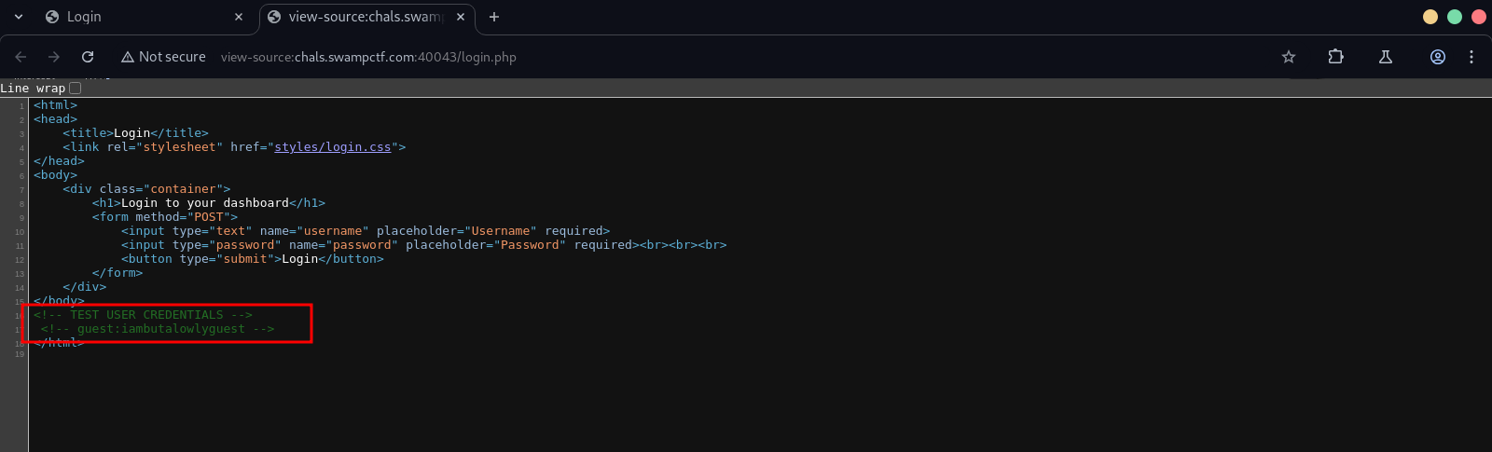Reload the view-source page

(x=88, y=57)
